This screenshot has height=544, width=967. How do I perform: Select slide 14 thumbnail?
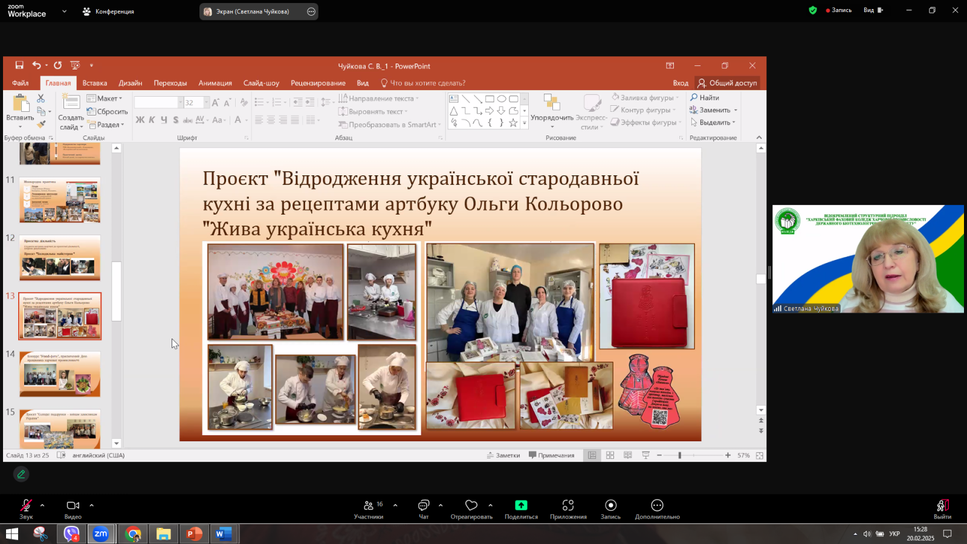coord(60,374)
